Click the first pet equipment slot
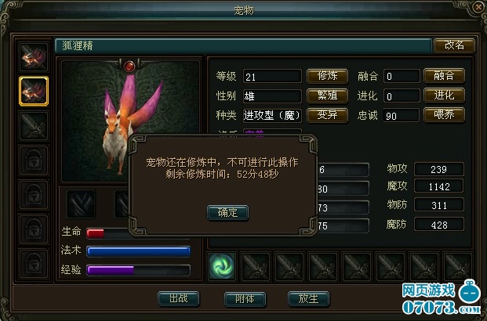This screenshot has height=321, width=487. point(81,204)
